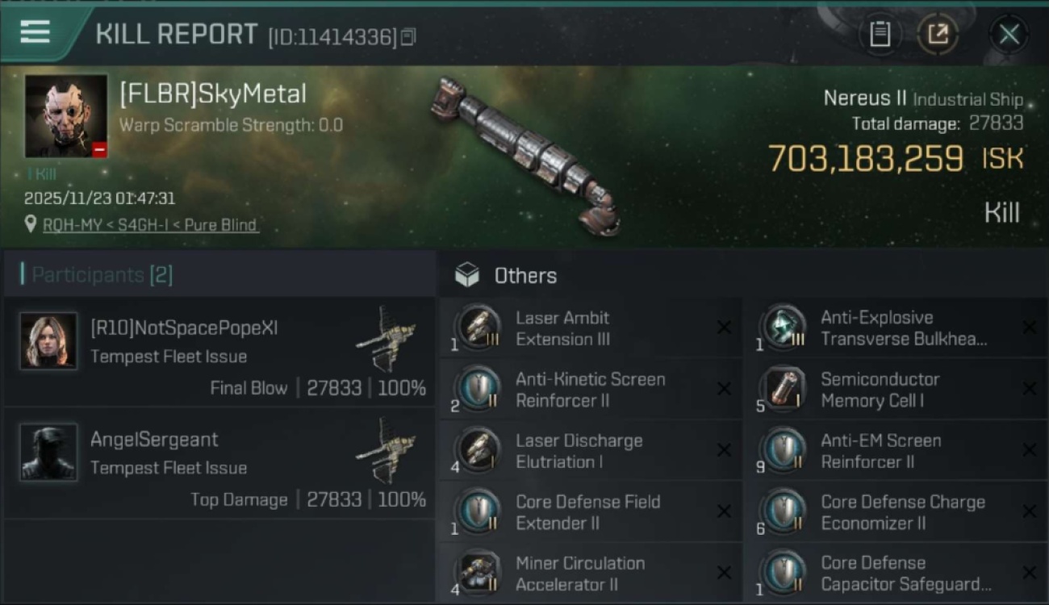Open the Others items section
The height and width of the screenshot is (605, 1049).
pyautogui.click(x=524, y=276)
